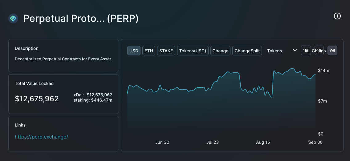Click the Links heading
This screenshot has height=161, width=350.
point(20,125)
